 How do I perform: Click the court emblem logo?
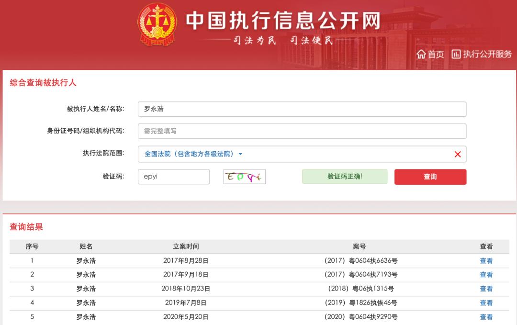tap(157, 24)
